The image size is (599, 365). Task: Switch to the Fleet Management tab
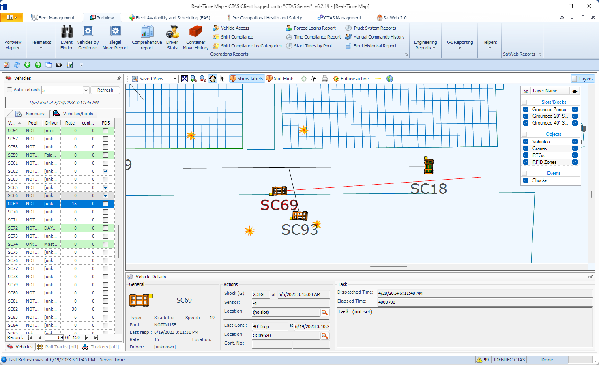pos(53,18)
